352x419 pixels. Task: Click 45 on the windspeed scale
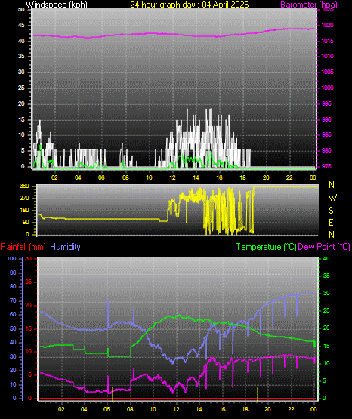click(21, 26)
